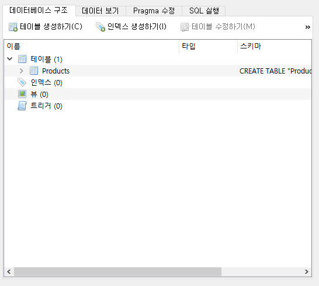
Task: Select the 인덱스 (0) tag icon
Action: tap(22, 82)
